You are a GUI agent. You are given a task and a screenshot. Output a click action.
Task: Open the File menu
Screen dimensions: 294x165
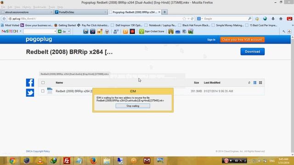coord(3,7)
